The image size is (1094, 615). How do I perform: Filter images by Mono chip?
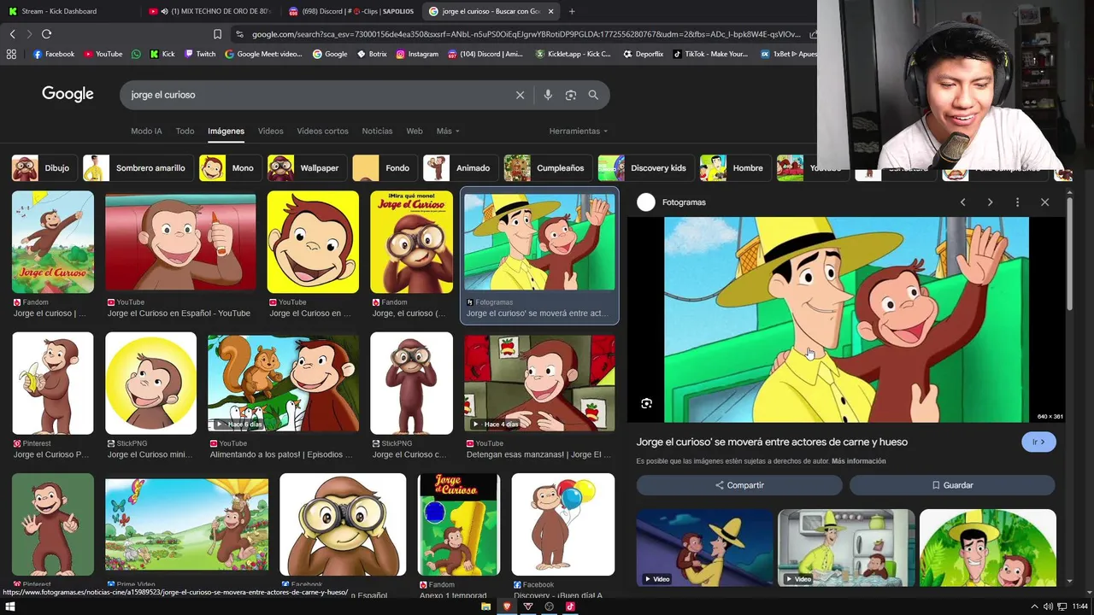[x=229, y=168]
